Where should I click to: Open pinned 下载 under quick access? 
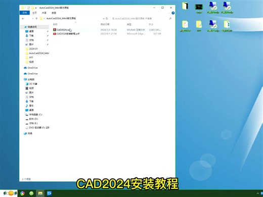(x=31, y=36)
